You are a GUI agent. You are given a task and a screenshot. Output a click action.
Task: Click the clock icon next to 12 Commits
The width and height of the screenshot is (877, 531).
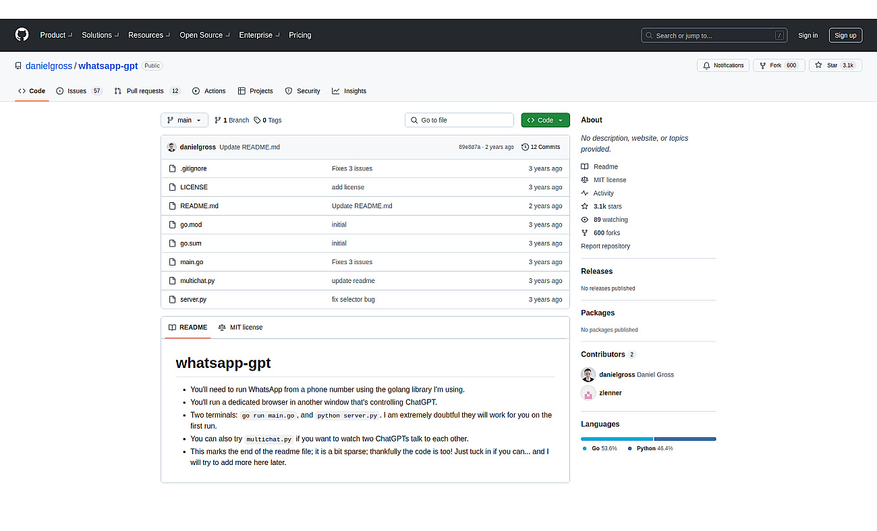pos(525,147)
